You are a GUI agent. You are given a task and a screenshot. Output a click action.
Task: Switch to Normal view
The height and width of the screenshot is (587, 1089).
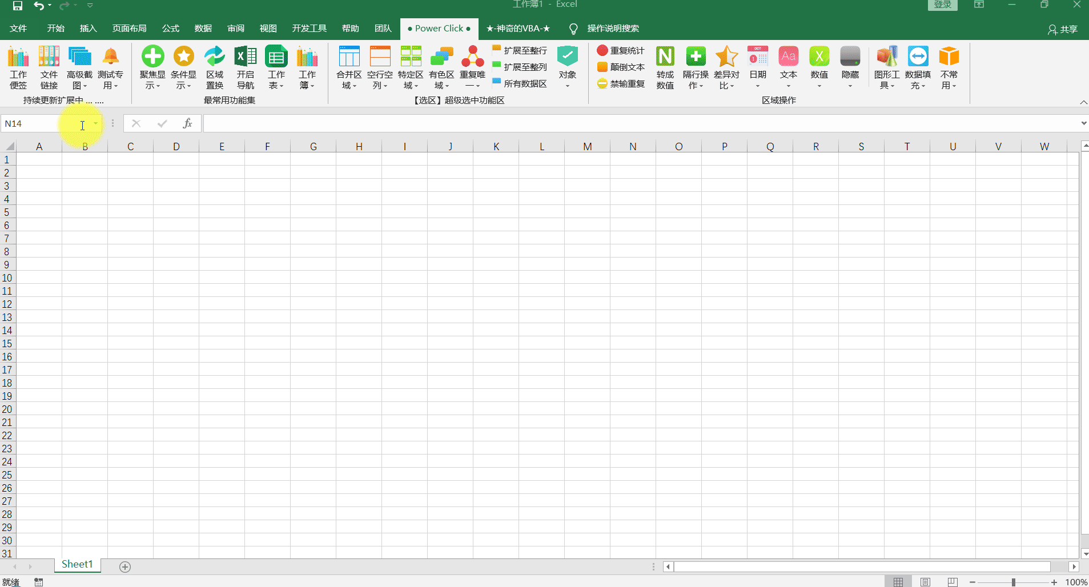pos(898,582)
